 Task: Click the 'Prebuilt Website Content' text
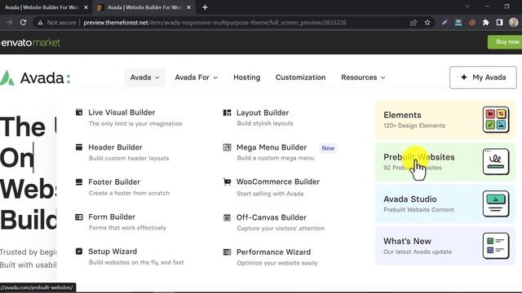(418, 210)
